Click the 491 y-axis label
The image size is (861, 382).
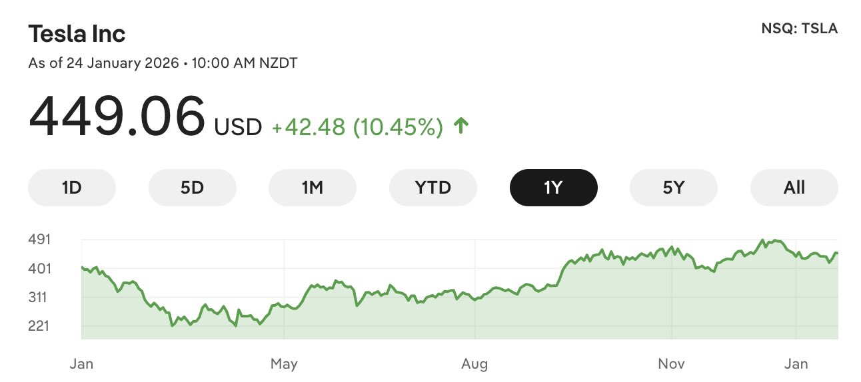(39, 240)
